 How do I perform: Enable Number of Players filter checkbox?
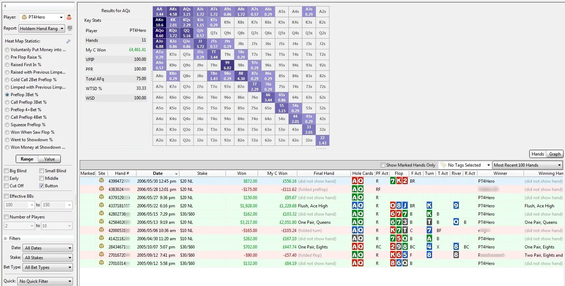pyautogui.click(x=6, y=217)
